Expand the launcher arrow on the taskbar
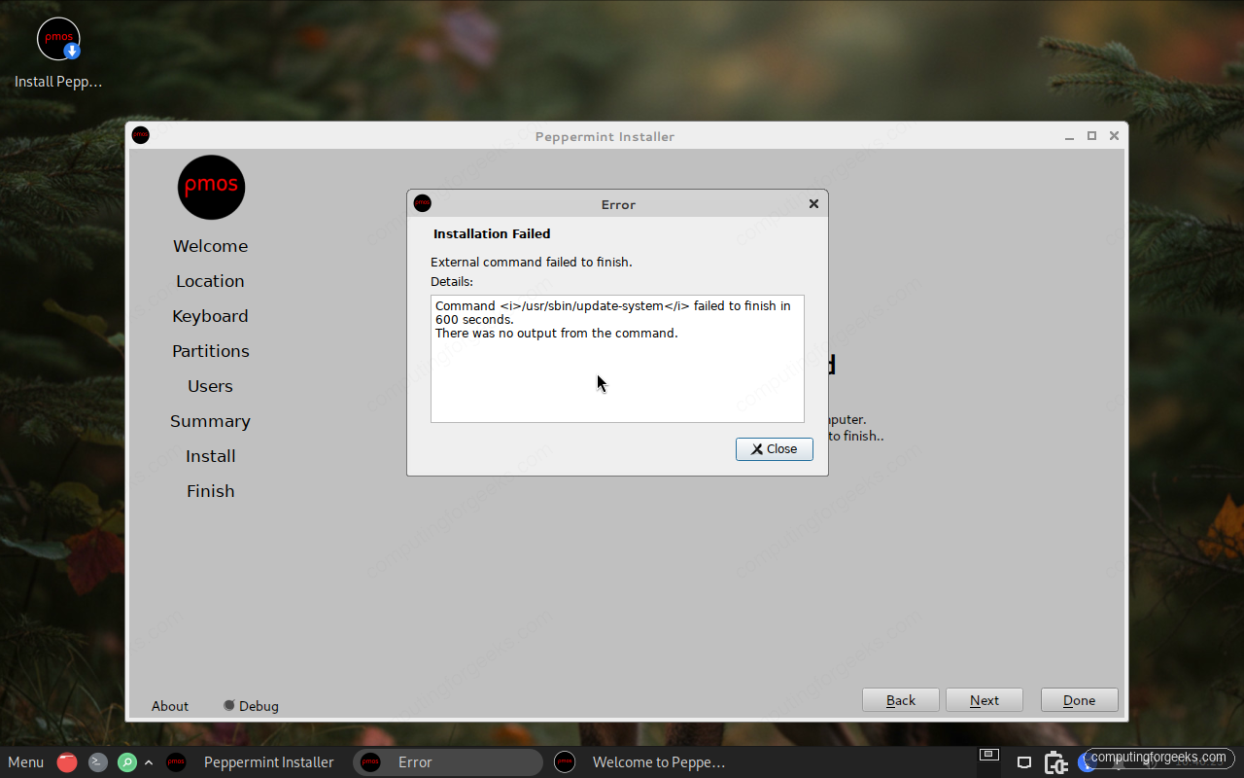This screenshot has width=1244, height=778. point(149,762)
